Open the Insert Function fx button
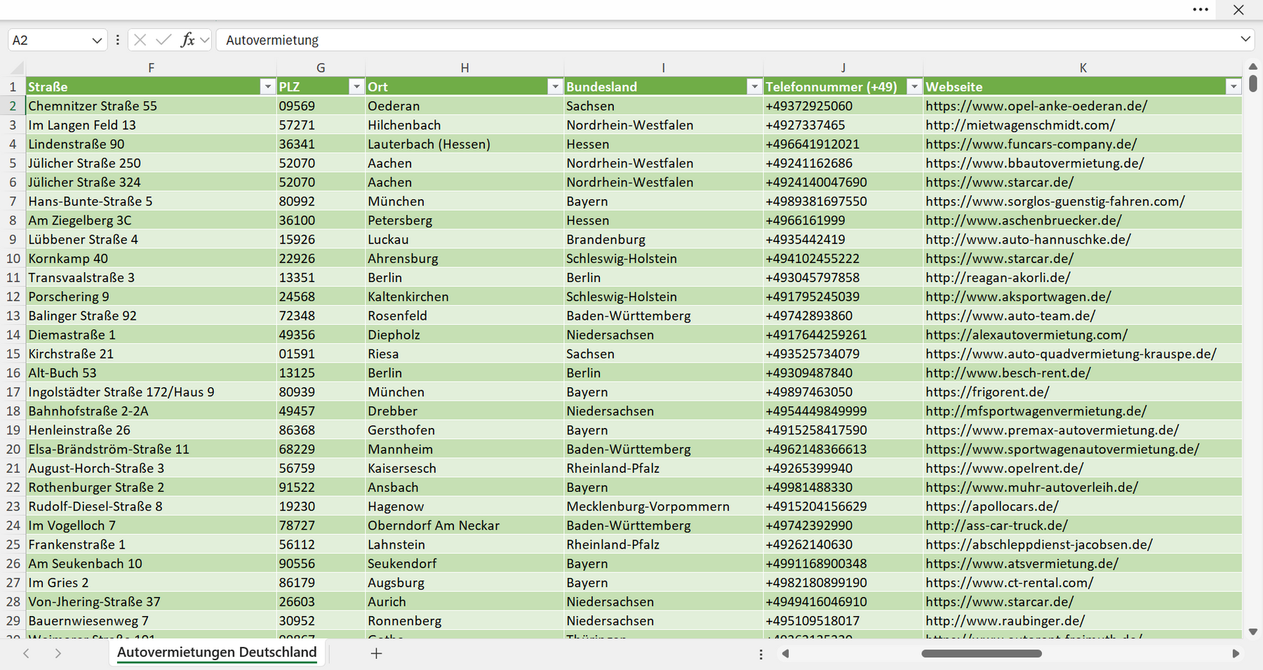 coord(187,40)
